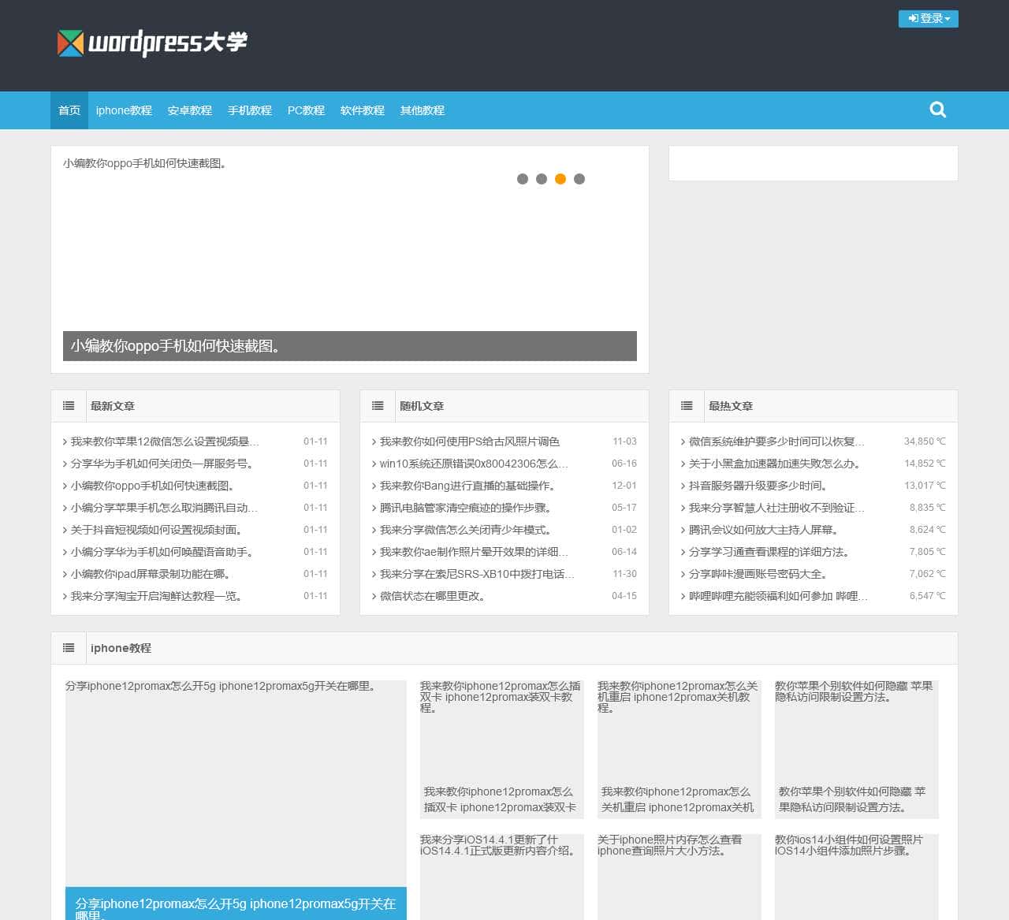Click the arrow icon before 微信状态在哪里更改
Screen dimensions: 1009x920
coord(374,597)
